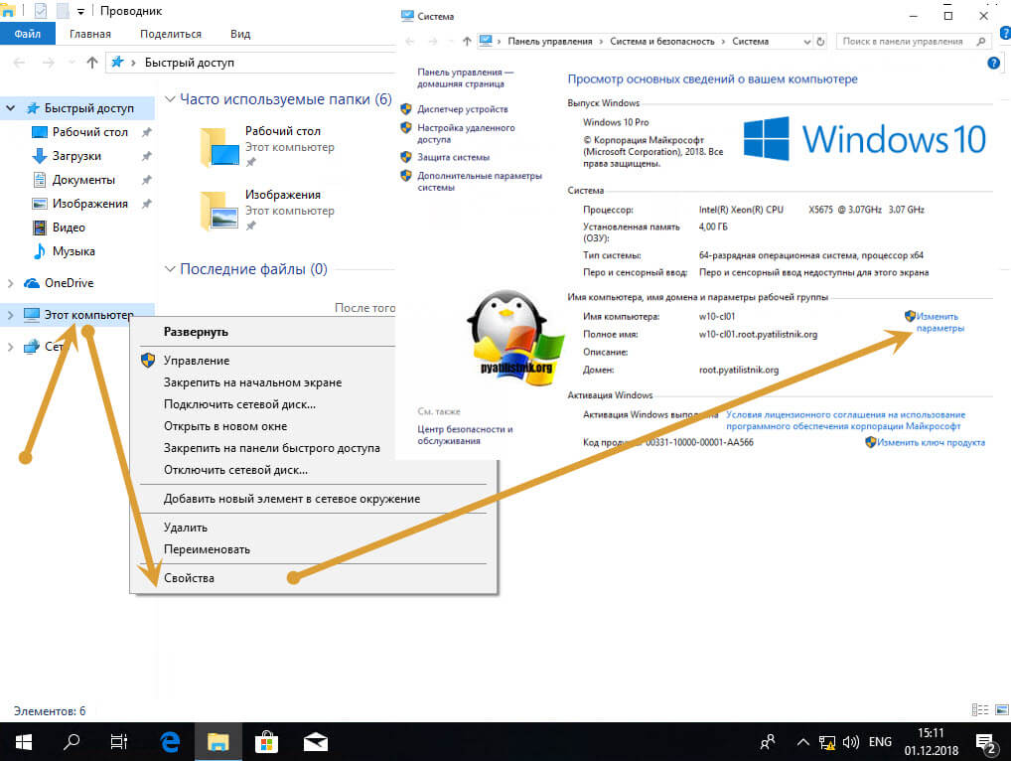Click the OneDrive cloud icon
This screenshot has width=1011, height=761.
click(x=31, y=283)
